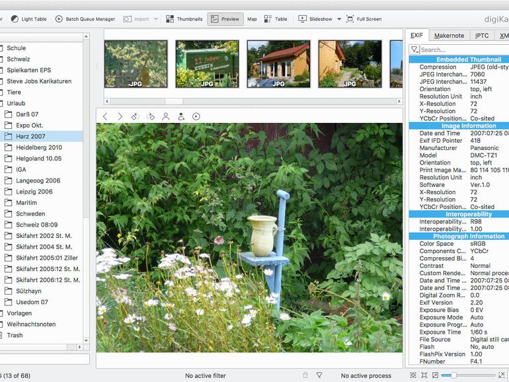Open the metadata filter funnel dropdown next to Search

coord(414,50)
